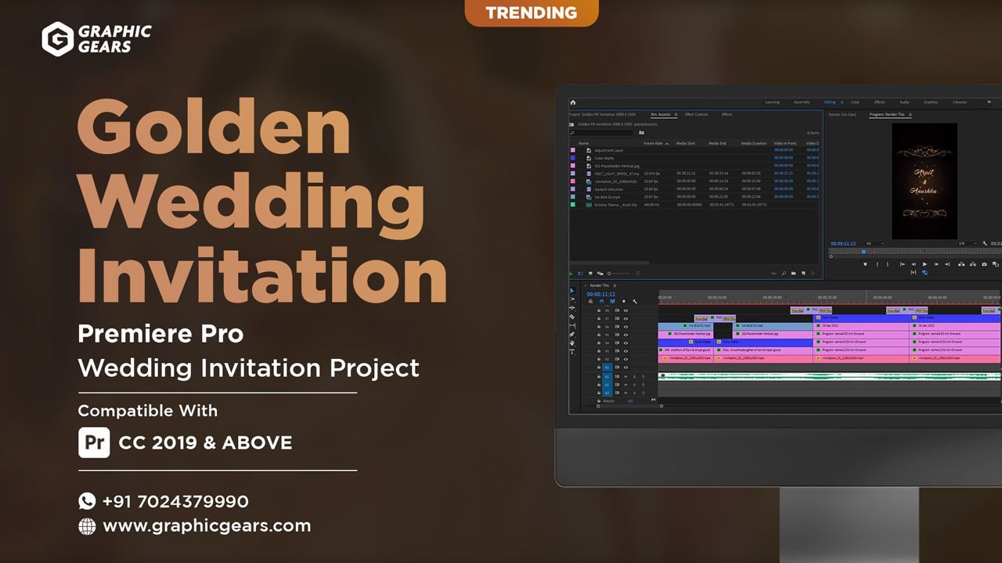Image resolution: width=1002 pixels, height=563 pixels.
Task: Click the New Bin folder icon
Action: [x=793, y=273]
